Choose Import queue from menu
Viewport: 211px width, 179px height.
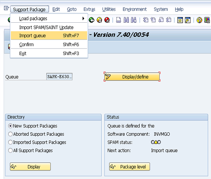click(x=49, y=36)
